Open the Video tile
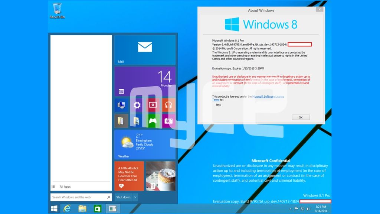 (x=153, y=105)
